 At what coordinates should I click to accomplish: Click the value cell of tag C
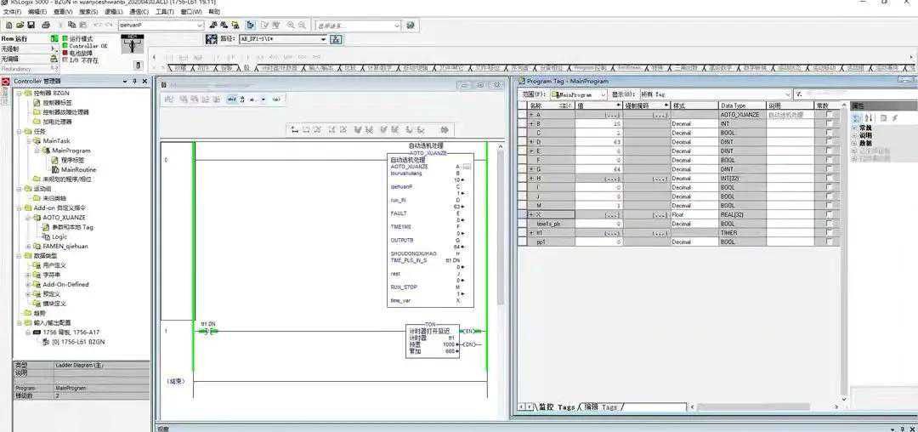(x=599, y=134)
